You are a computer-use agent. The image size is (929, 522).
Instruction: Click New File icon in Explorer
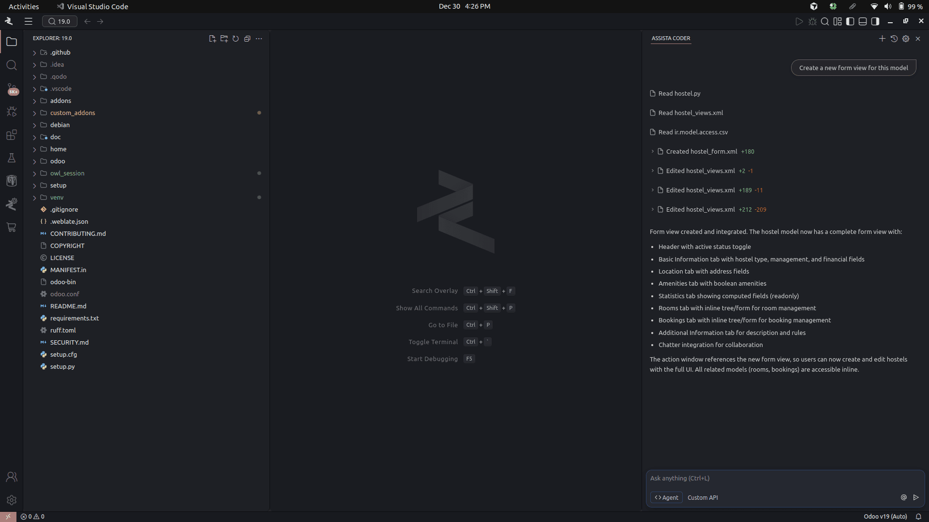(x=212, y=39)
